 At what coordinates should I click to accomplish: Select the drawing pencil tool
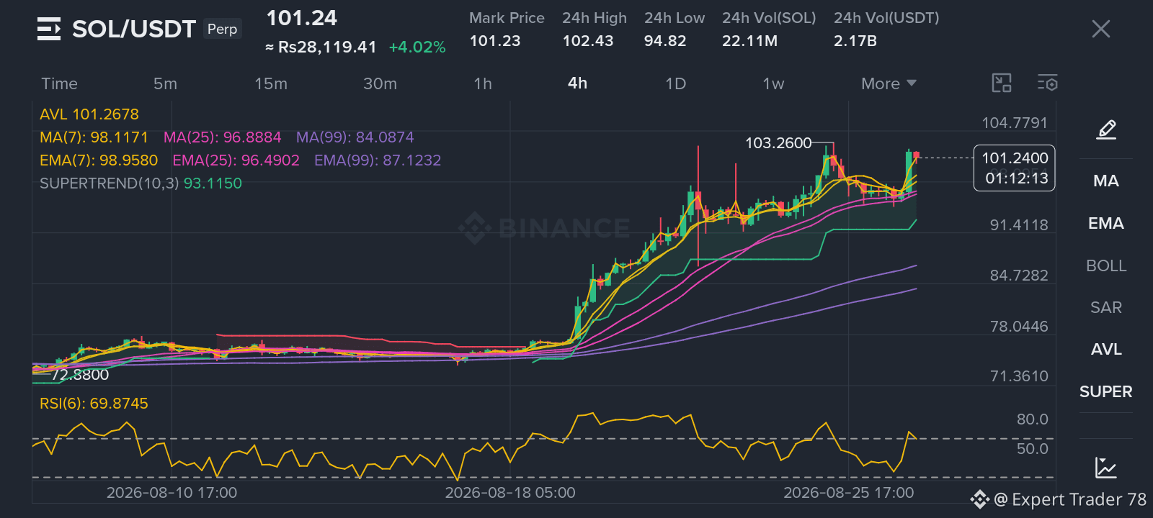point(1106,129)
